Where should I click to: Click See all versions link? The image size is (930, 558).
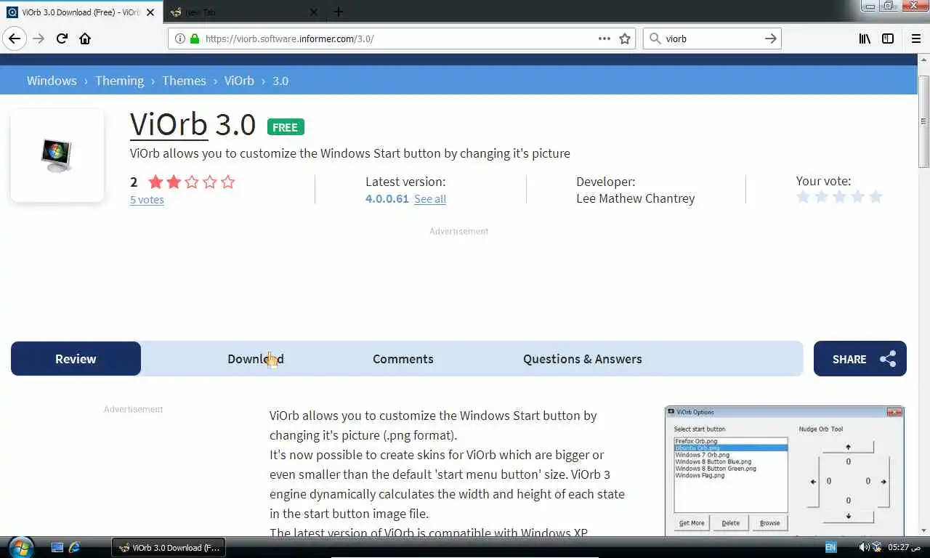(430, 198)
